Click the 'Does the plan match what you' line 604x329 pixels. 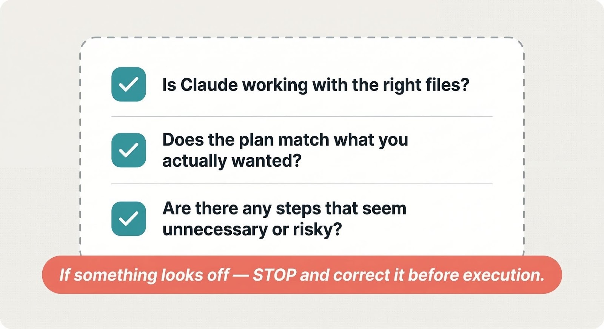pos(285,140)
